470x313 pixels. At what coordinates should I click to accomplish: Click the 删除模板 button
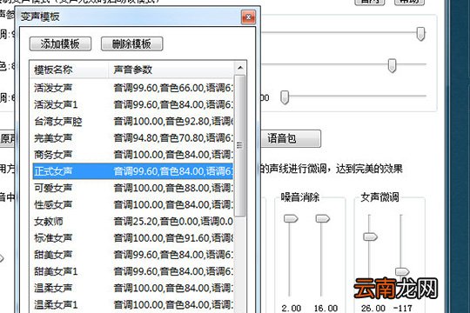click(x=132, y=43)
